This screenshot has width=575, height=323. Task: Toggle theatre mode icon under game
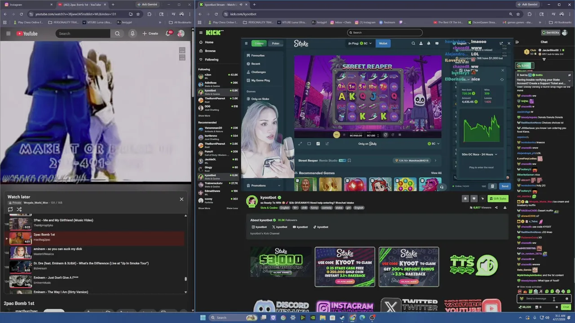[x=309, y=144]
